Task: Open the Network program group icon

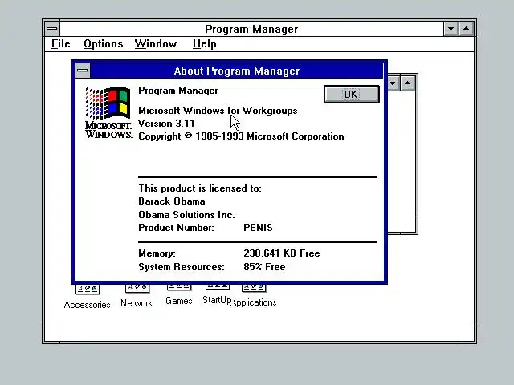Action: coord(137,296)
